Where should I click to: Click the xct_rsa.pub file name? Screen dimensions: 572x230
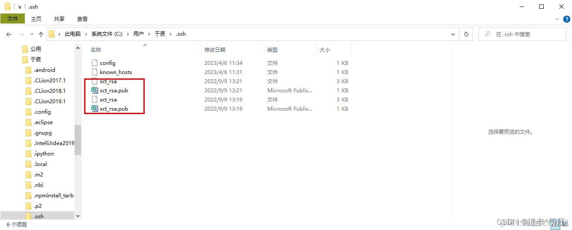point(114,109)
